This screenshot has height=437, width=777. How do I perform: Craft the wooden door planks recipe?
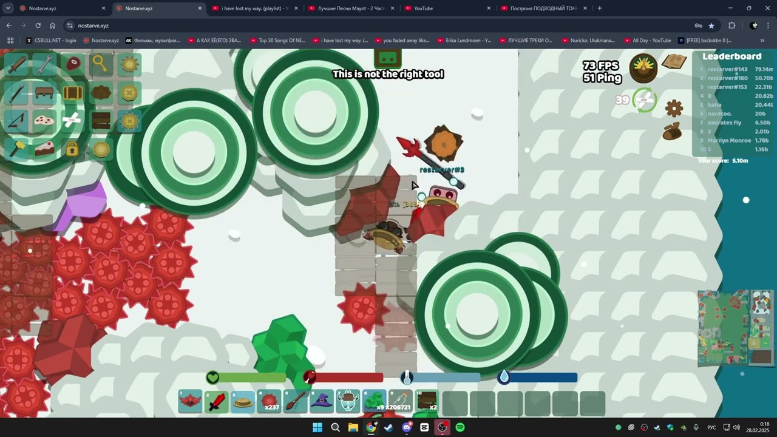101,121
